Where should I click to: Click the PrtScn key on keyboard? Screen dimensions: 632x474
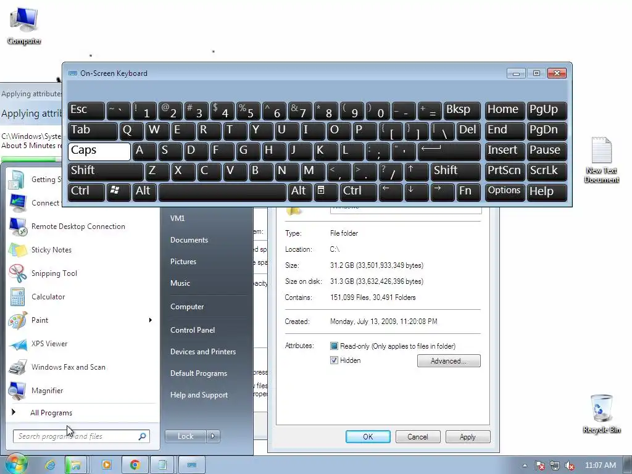[x=505, y=172]
